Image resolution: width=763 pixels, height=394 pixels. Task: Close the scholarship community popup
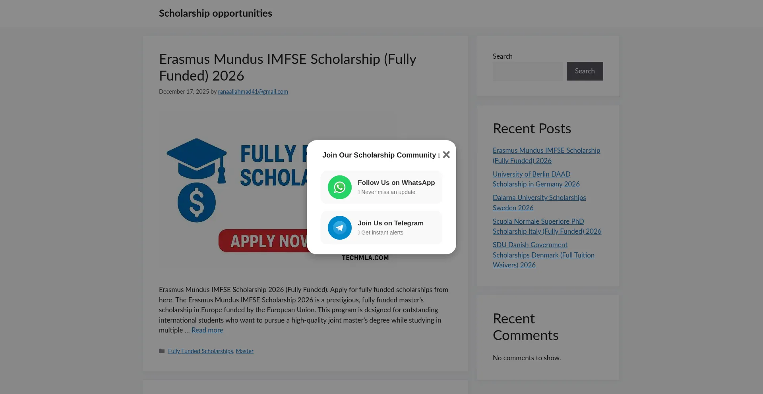coord(446,155)
